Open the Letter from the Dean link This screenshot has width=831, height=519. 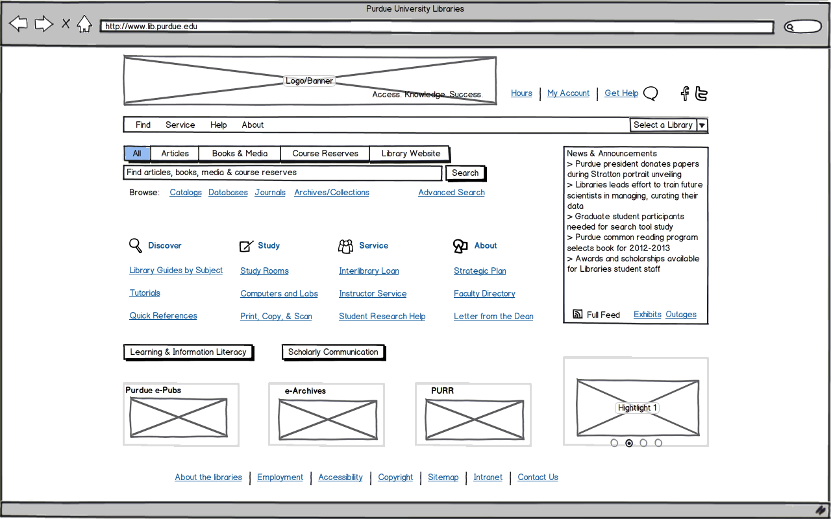point(493,317)
